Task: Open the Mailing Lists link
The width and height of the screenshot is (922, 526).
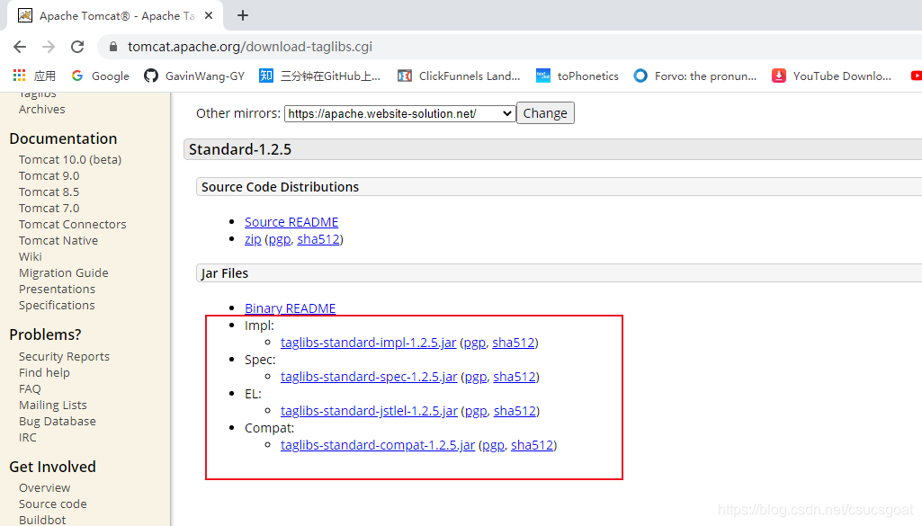Action: point(52,405)
